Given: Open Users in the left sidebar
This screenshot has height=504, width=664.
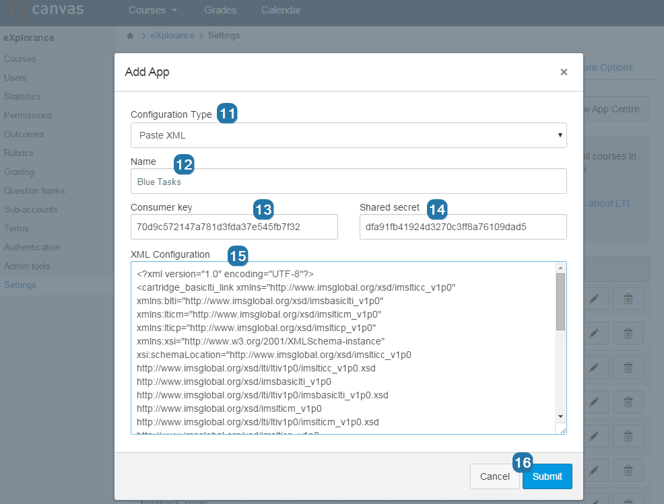Looking at the screenshot, I should click(15, 78).
